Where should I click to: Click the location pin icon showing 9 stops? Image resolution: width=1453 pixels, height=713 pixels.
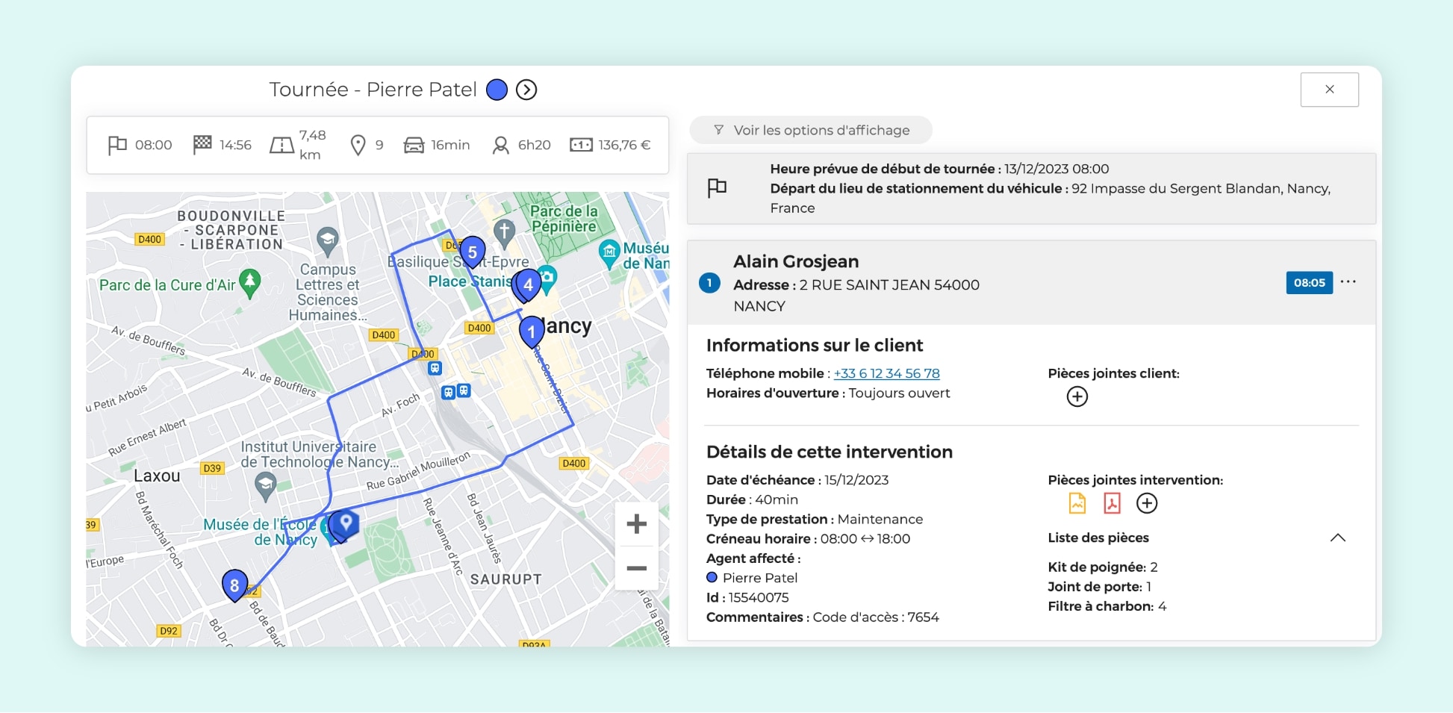coord(358,144)
